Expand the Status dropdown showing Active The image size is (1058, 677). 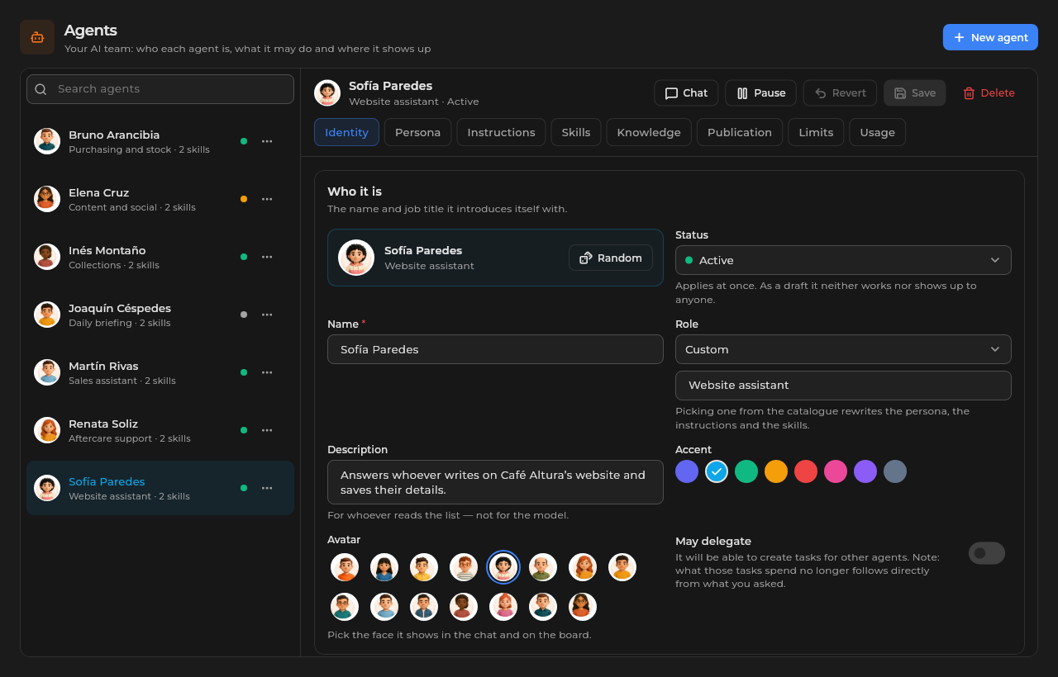(843, 260)
